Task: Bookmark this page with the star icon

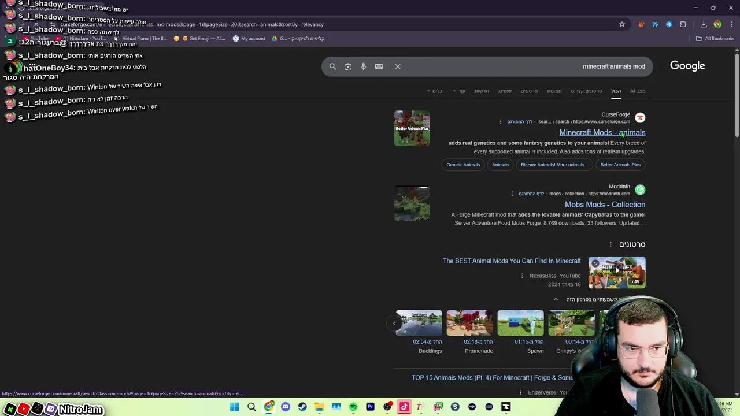Action: pyautogui.click(x=622, y=24)
